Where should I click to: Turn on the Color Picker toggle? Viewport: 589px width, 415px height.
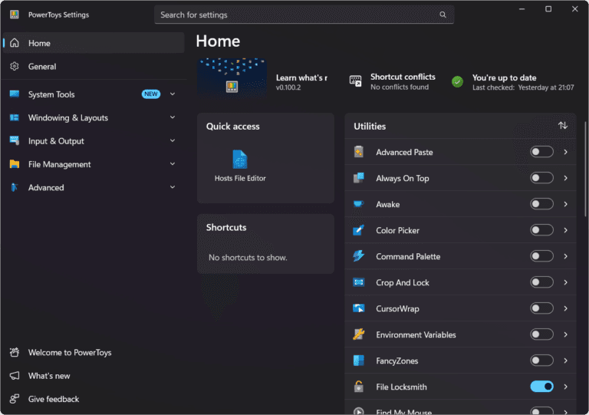click(x=541, y=230)
